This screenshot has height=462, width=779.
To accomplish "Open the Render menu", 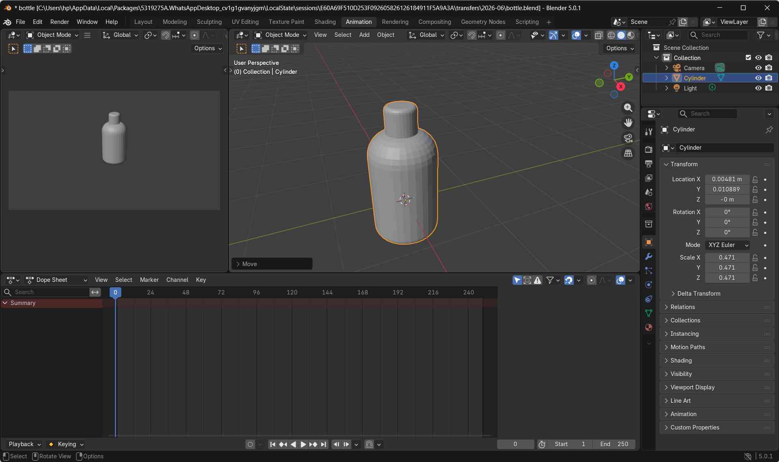I will click(x=60, y=21).
